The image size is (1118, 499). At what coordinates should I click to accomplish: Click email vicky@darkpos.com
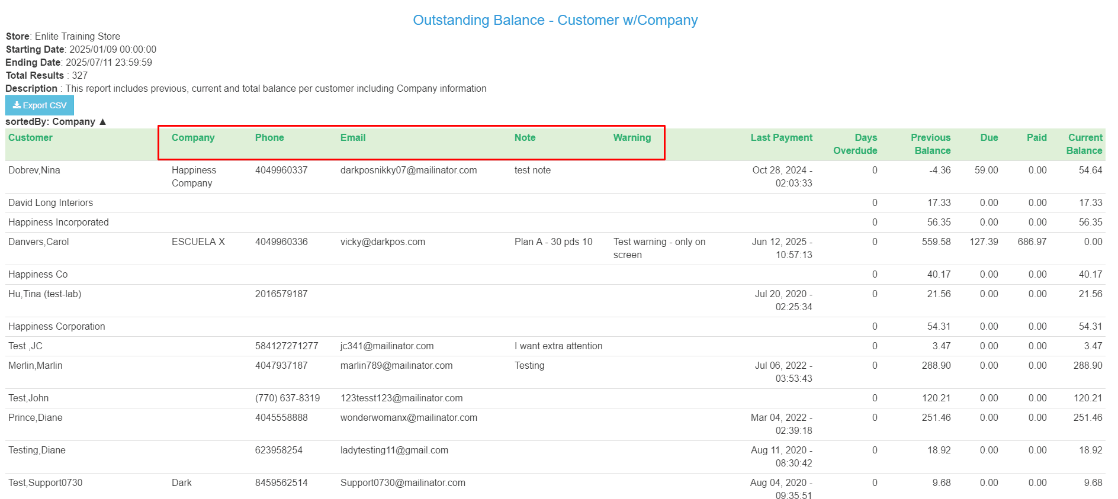(383, 242)
